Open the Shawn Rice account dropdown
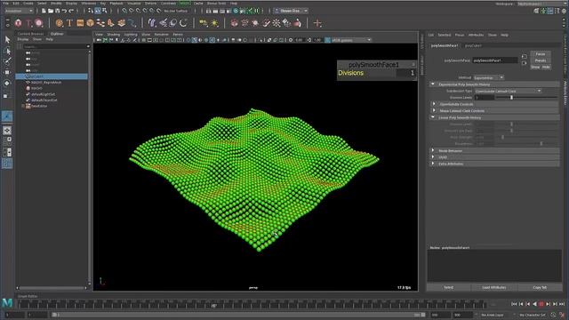The height and width of the screenshot is (320, 569). tap(291, 11)
